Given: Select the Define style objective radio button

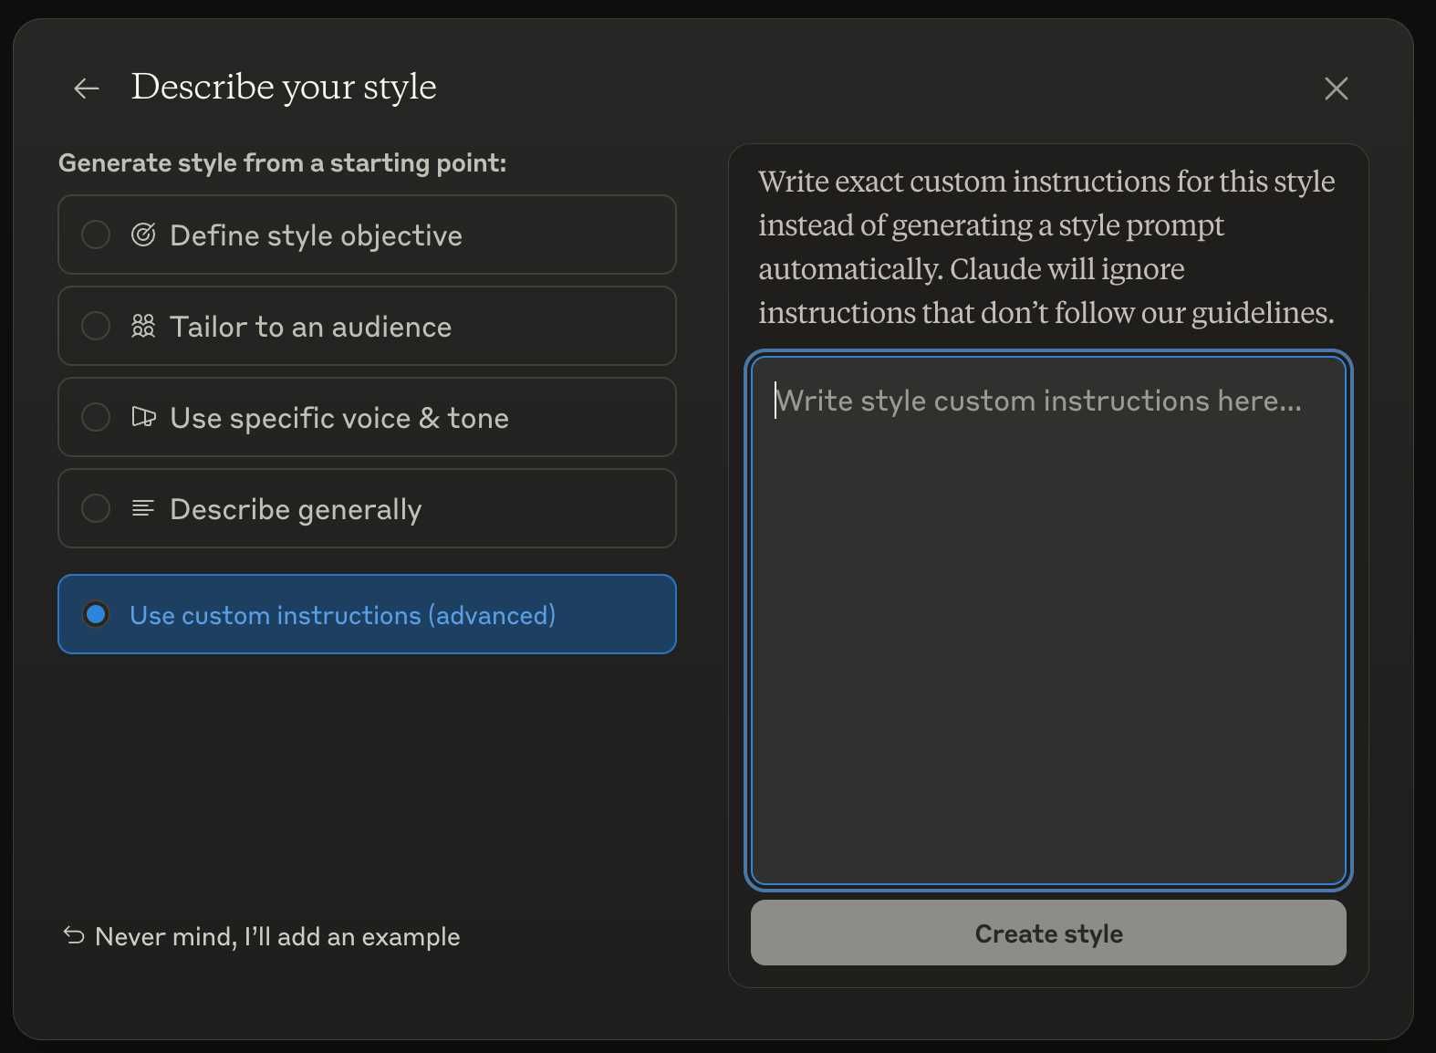Looking at the screenshot, I should click(96, 235).
